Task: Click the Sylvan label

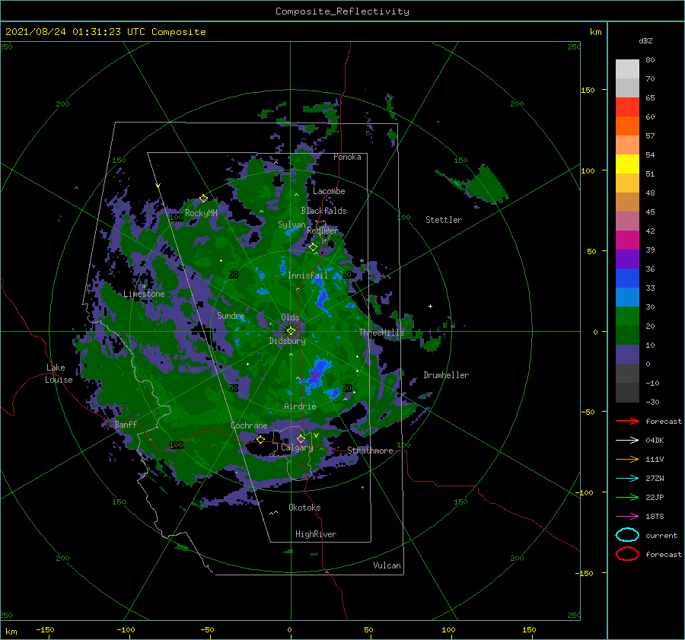Action: (292, 224)
